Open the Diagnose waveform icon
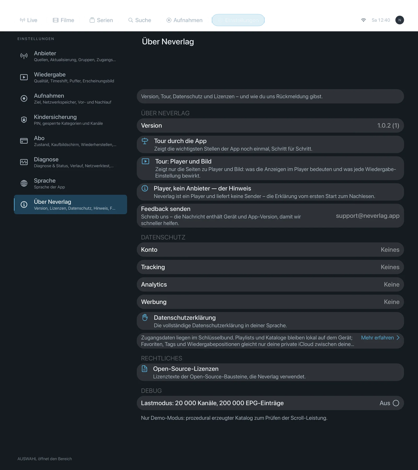The image size is (418, 470). point(24,162)
